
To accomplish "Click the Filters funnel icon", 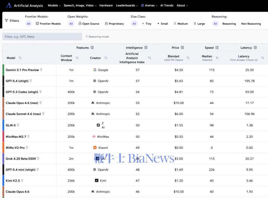I will pos(7,21).
